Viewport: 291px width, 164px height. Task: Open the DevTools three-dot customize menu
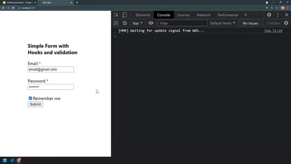click(278, 15)
